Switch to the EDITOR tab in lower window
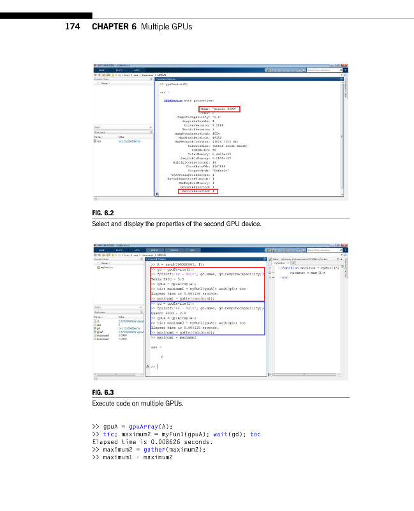The image size is (414, 511). pos(154,250)
